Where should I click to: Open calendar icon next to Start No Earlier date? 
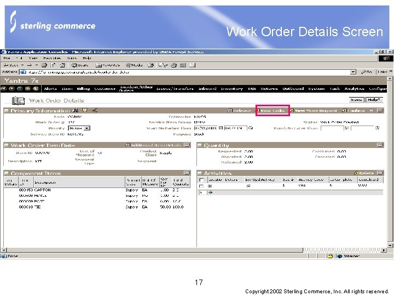pyautogui.click(x=221, y=128)
